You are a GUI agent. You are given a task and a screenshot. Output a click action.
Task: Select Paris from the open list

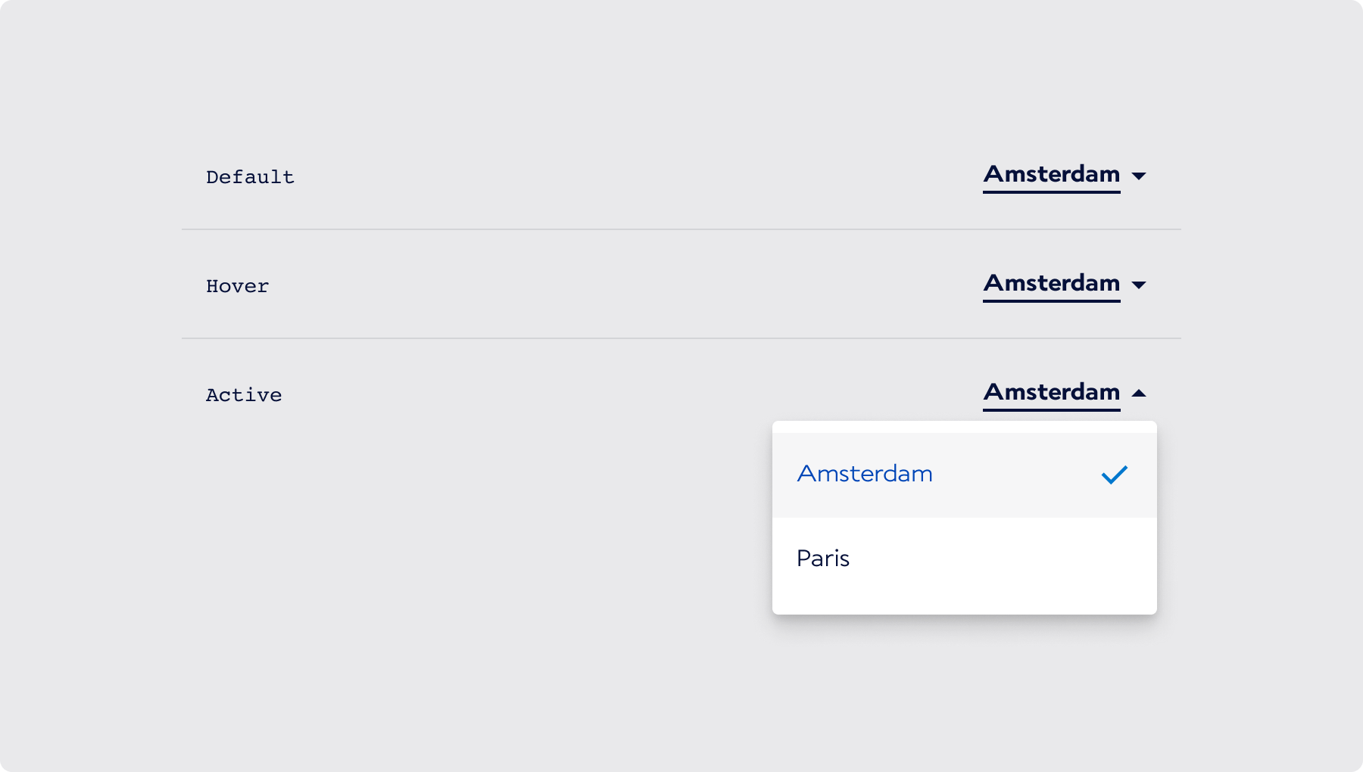pyautogui.click(x=823, y=559)
